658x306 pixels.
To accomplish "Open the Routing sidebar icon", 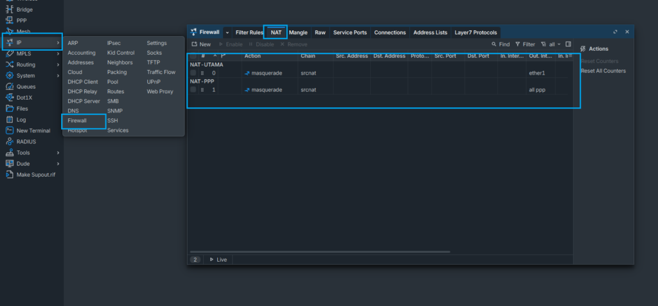I will click(9, 65).
